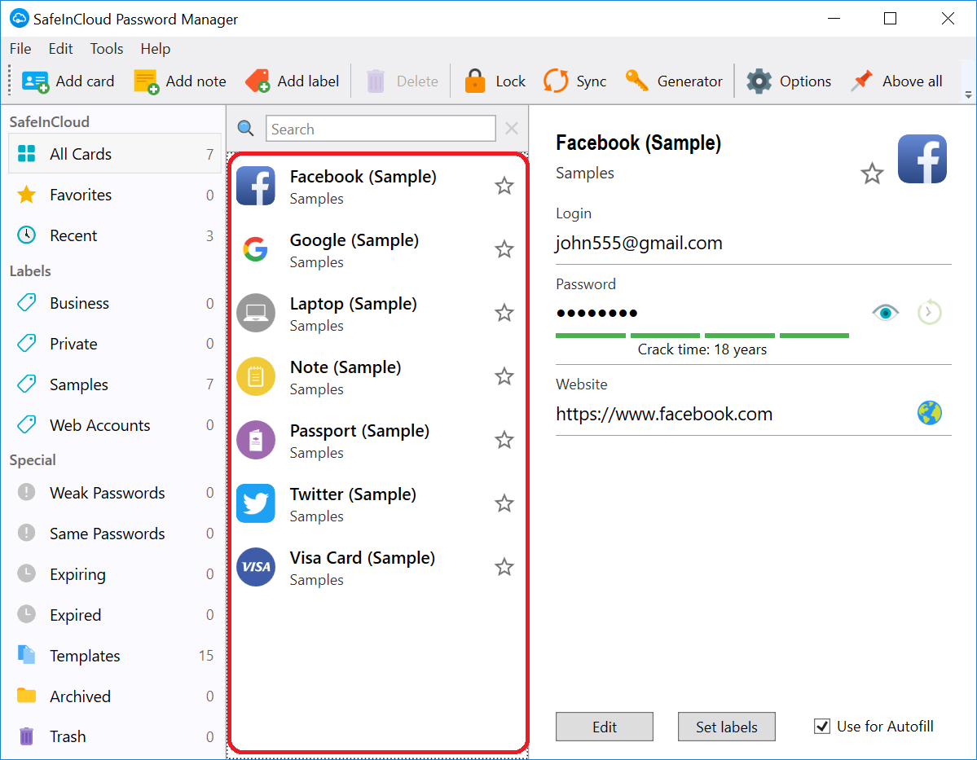Open the Edit menu

click(60, 49)
